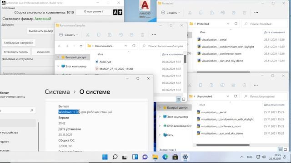Screen dimensions: 291x163
Task: Click Cut icon in Protected window toolbar
Action: [x=190, y=13]
